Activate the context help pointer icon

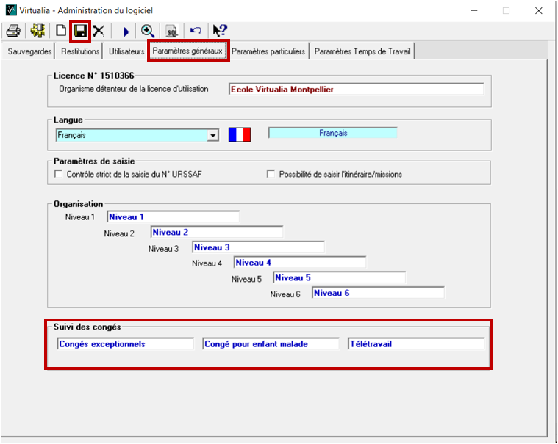pyautogui.click(x=219, y=31)
